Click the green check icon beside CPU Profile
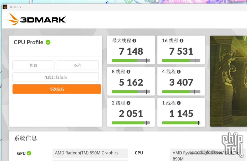 click(x=48, y=42)
